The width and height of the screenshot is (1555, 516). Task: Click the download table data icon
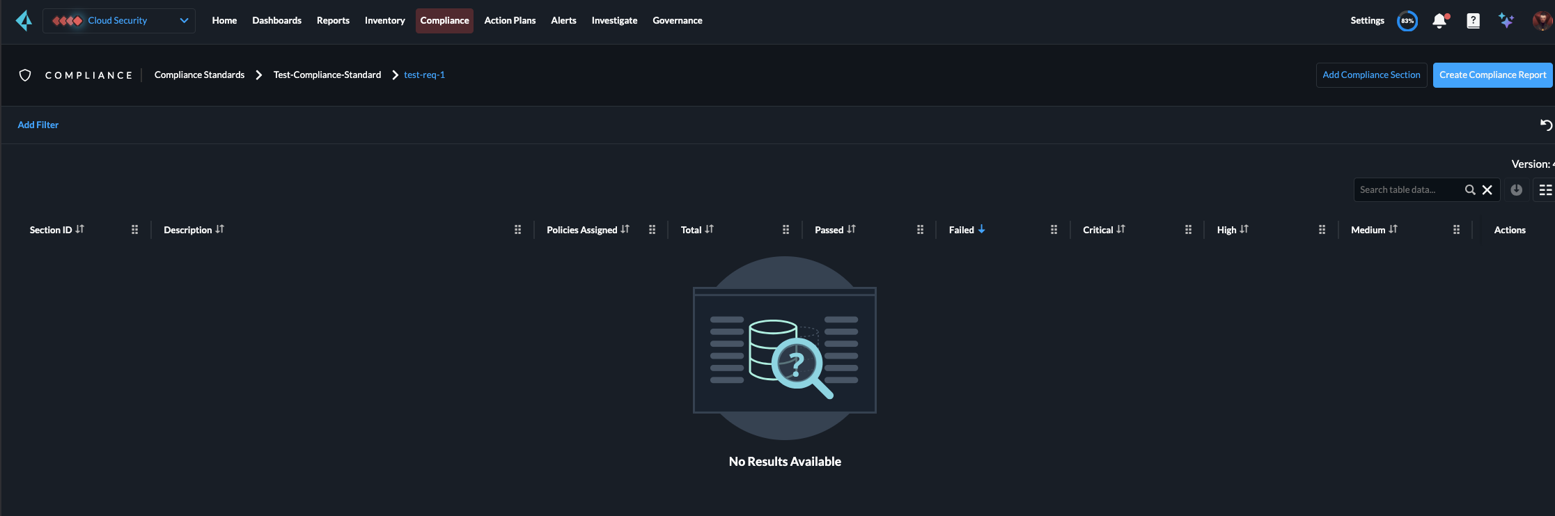(1516, 190)
